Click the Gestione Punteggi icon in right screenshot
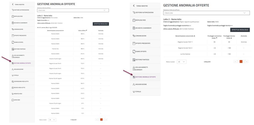This screenshot has height=125, width=254. point(134,60)
